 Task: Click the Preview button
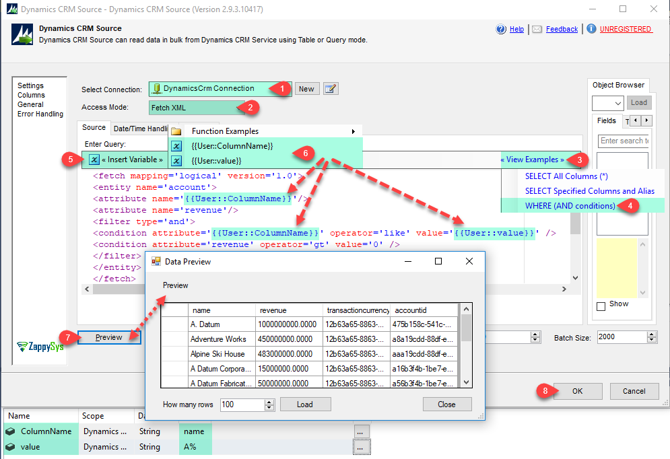click(109, 337)
